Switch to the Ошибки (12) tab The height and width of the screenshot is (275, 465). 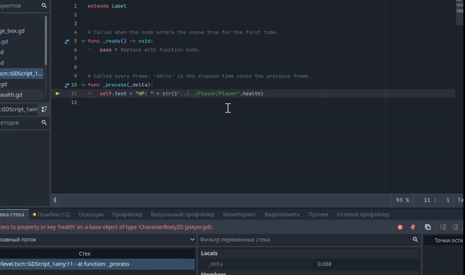(x=51, y=215)
